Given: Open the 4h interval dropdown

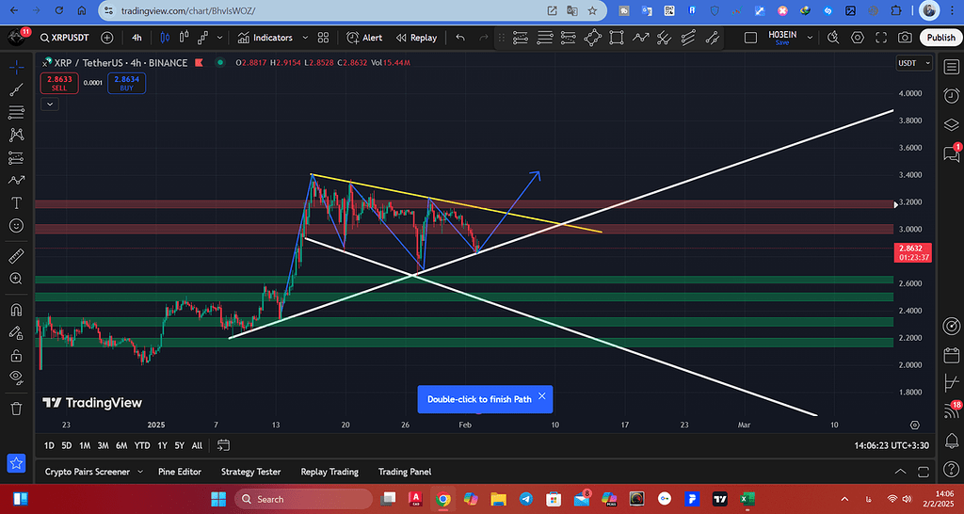Looking at the screenshot, I should [x=137, y=38].
